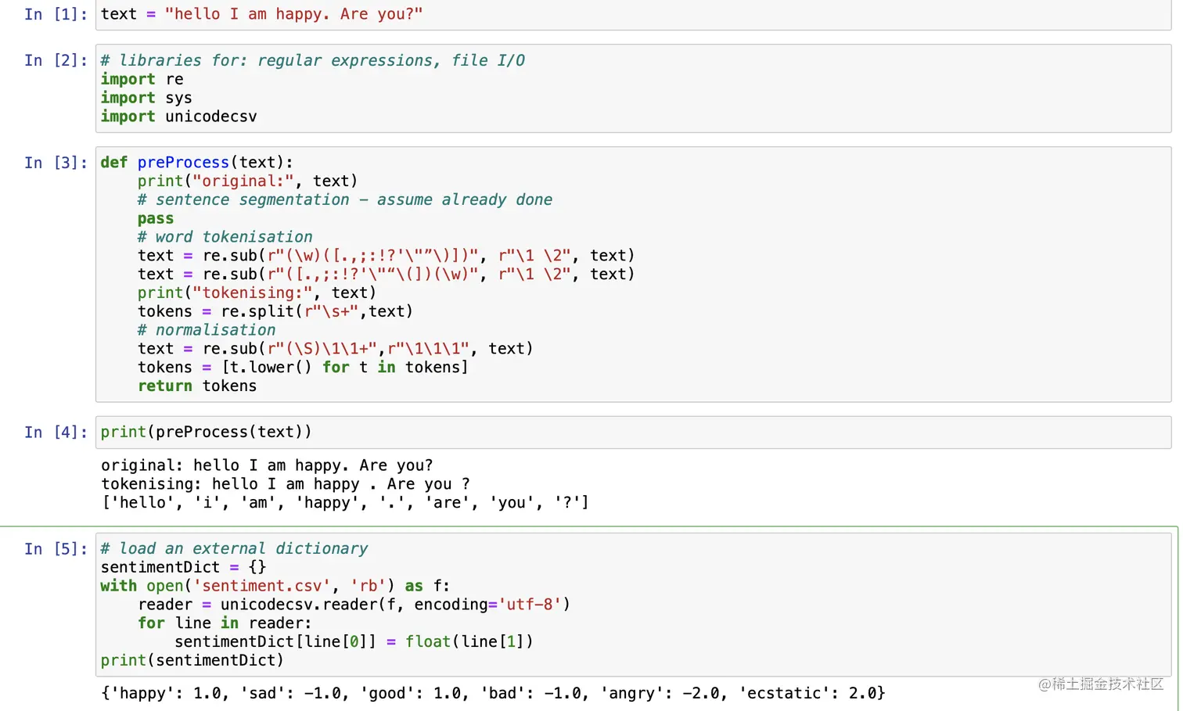
Task: Select the In [1] prompt label
Action: pos(55,14)
